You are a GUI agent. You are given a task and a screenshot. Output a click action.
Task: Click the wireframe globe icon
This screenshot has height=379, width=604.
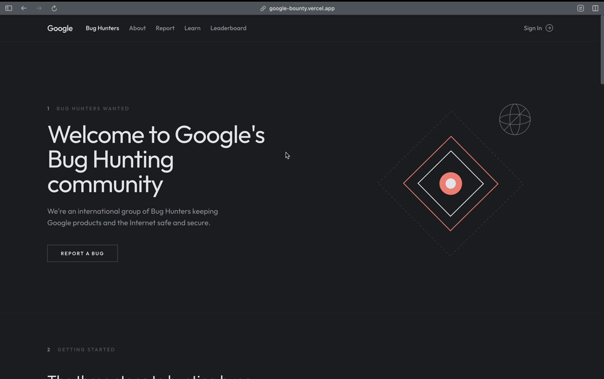(514, 119)
